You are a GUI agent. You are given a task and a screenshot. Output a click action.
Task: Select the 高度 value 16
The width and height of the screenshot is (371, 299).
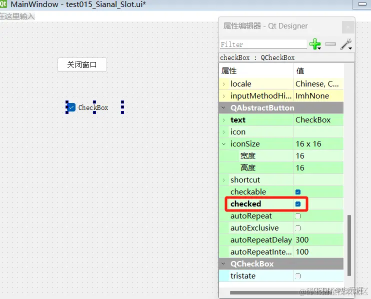tap(318, 168)
